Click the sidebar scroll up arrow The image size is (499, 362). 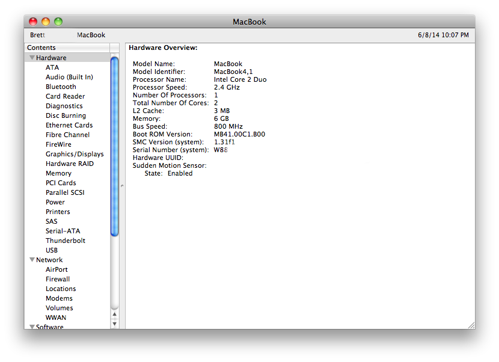click(x=115, y=314)
